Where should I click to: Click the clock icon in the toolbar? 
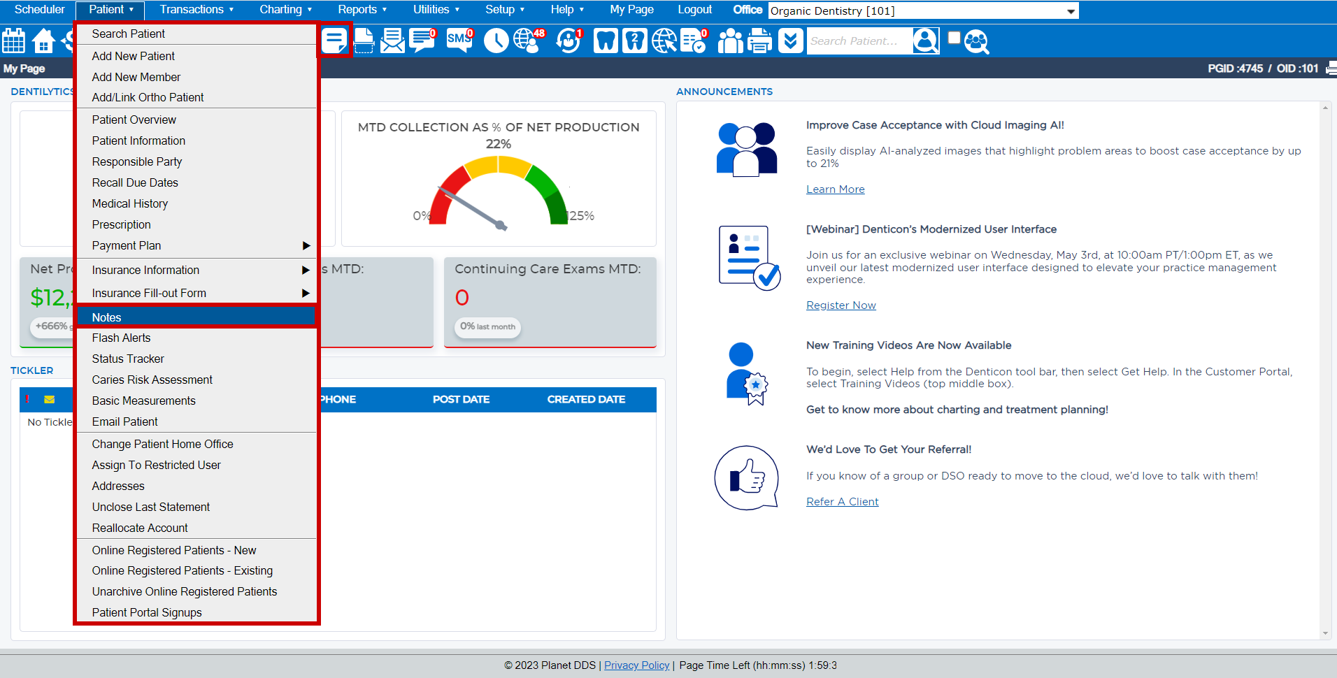(x=496, y=41)
